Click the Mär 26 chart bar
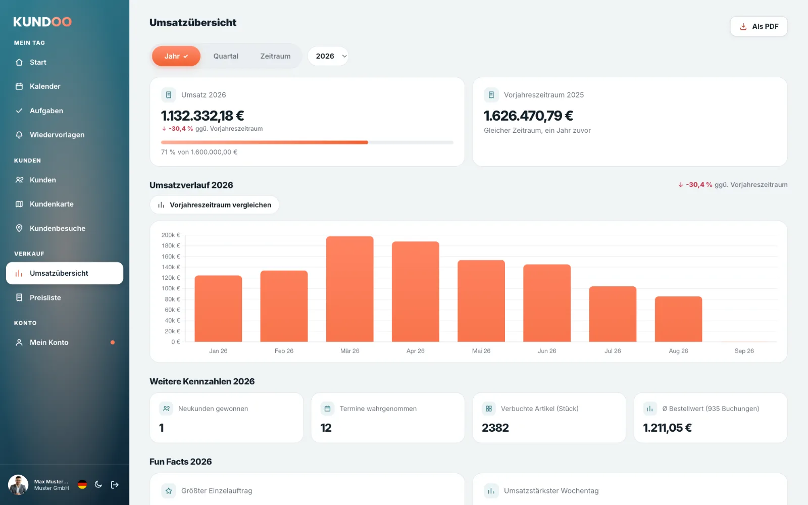The height and width of the screenshot is (505, 808). pyautogui.click(x=349, y=289)
